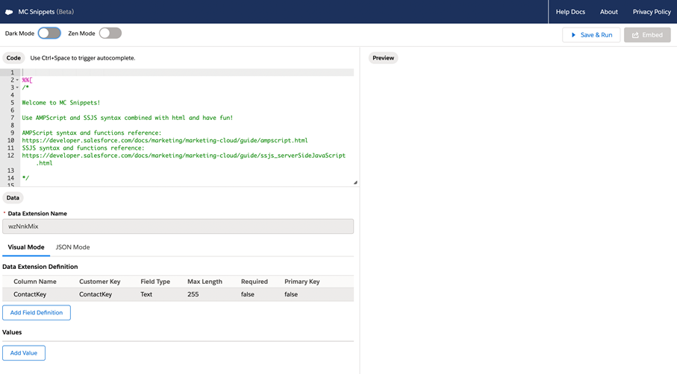
Task: Open the Privacy Policy link
Action: tap(651, 12)
